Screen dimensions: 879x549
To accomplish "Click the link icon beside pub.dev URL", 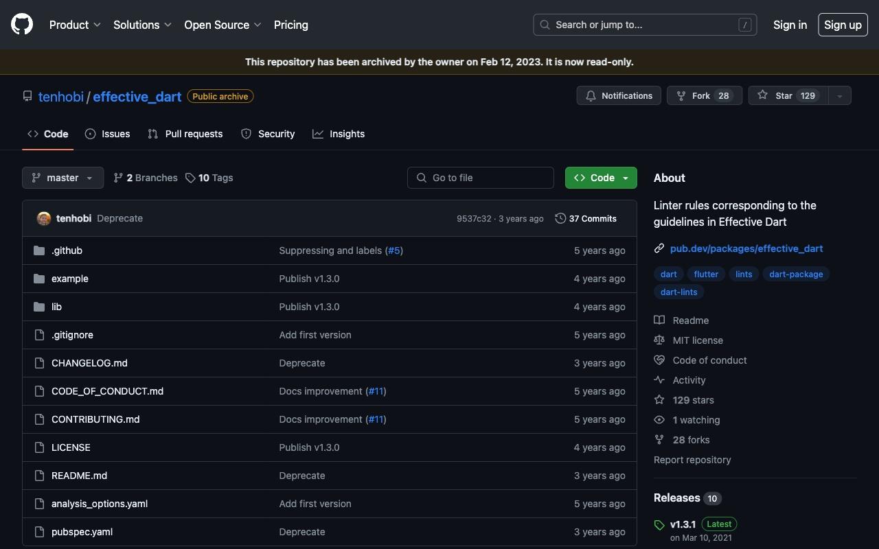I will [x=659, y=248].
